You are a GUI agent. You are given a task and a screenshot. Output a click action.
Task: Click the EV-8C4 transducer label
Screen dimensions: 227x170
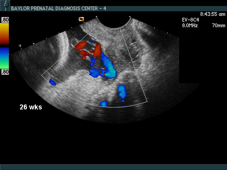click(190, 20)
